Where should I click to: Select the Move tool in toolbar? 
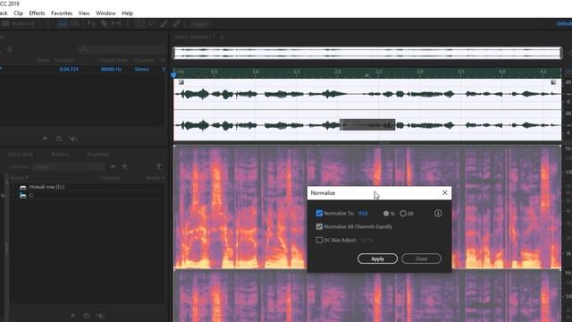[x=91, y=24]
